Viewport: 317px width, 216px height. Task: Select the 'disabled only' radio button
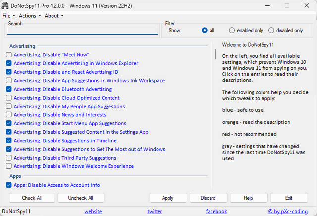point(271,30)
